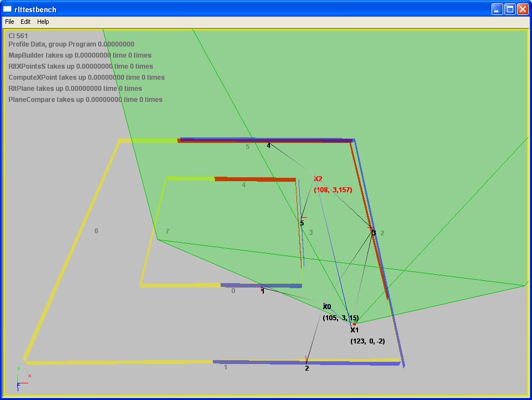
Task: Open the Edit menu
Action: point(25,22)
